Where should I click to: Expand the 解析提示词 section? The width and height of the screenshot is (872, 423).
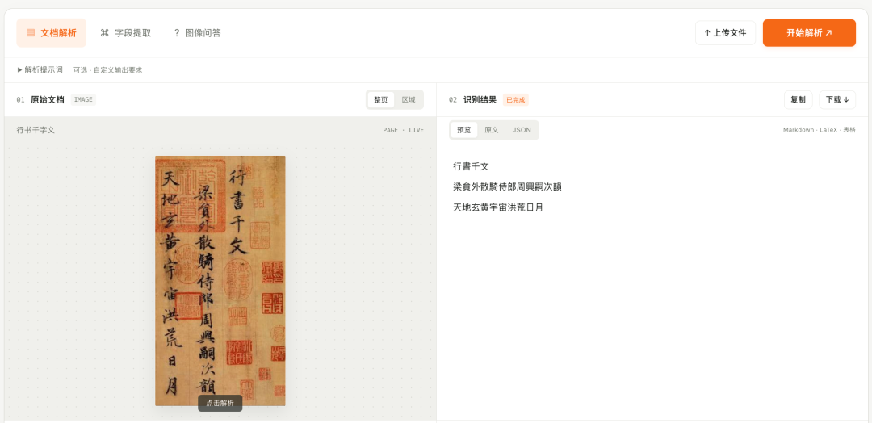[40, 70]
